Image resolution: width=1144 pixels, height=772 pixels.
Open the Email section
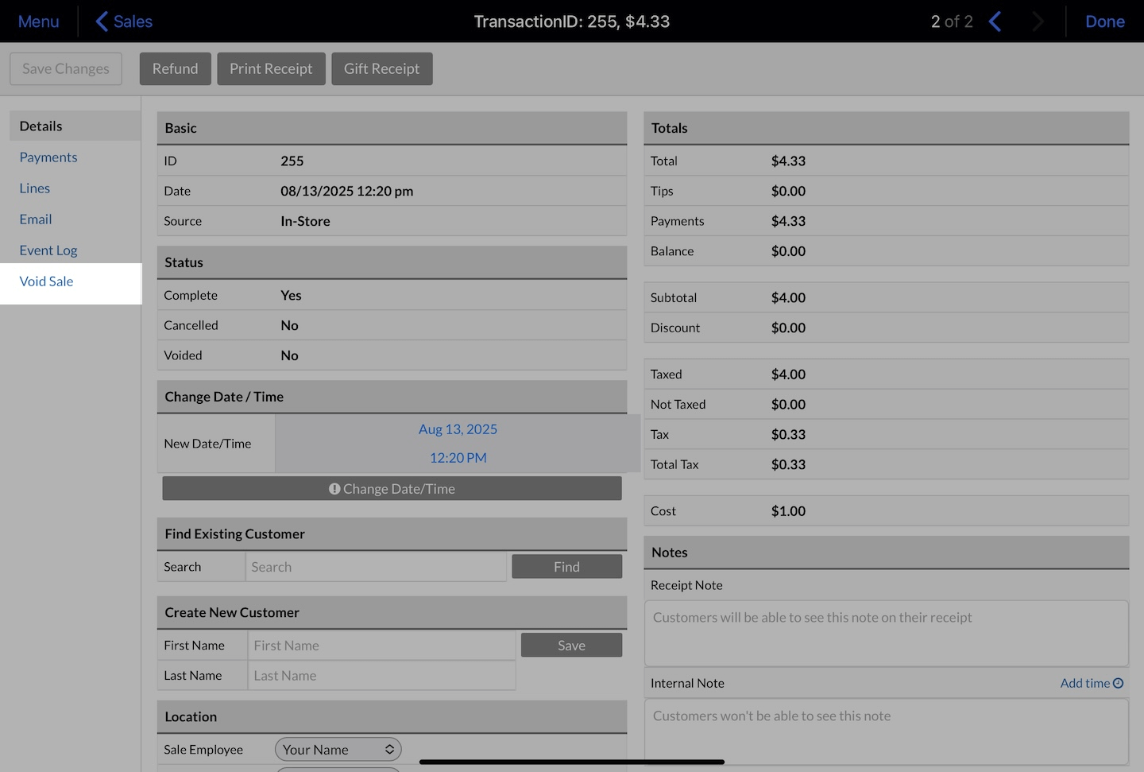coord(36,219)
